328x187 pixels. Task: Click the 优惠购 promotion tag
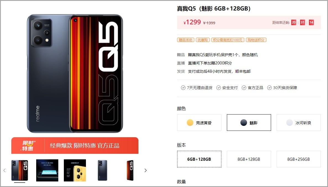(203, 40)
